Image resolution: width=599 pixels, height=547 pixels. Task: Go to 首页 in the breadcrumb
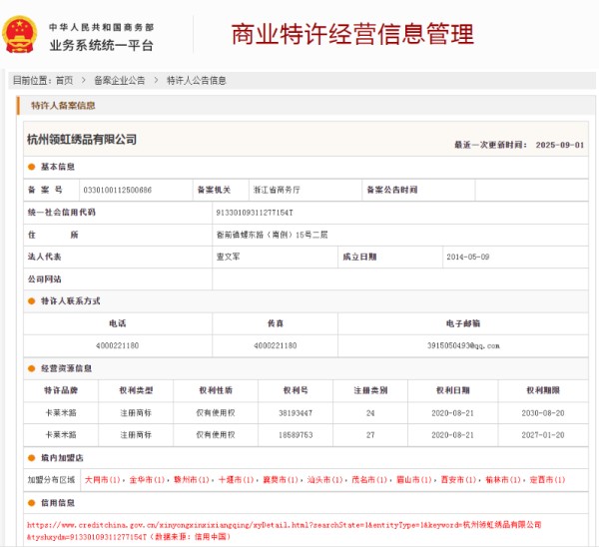click(x=64, y=81)
